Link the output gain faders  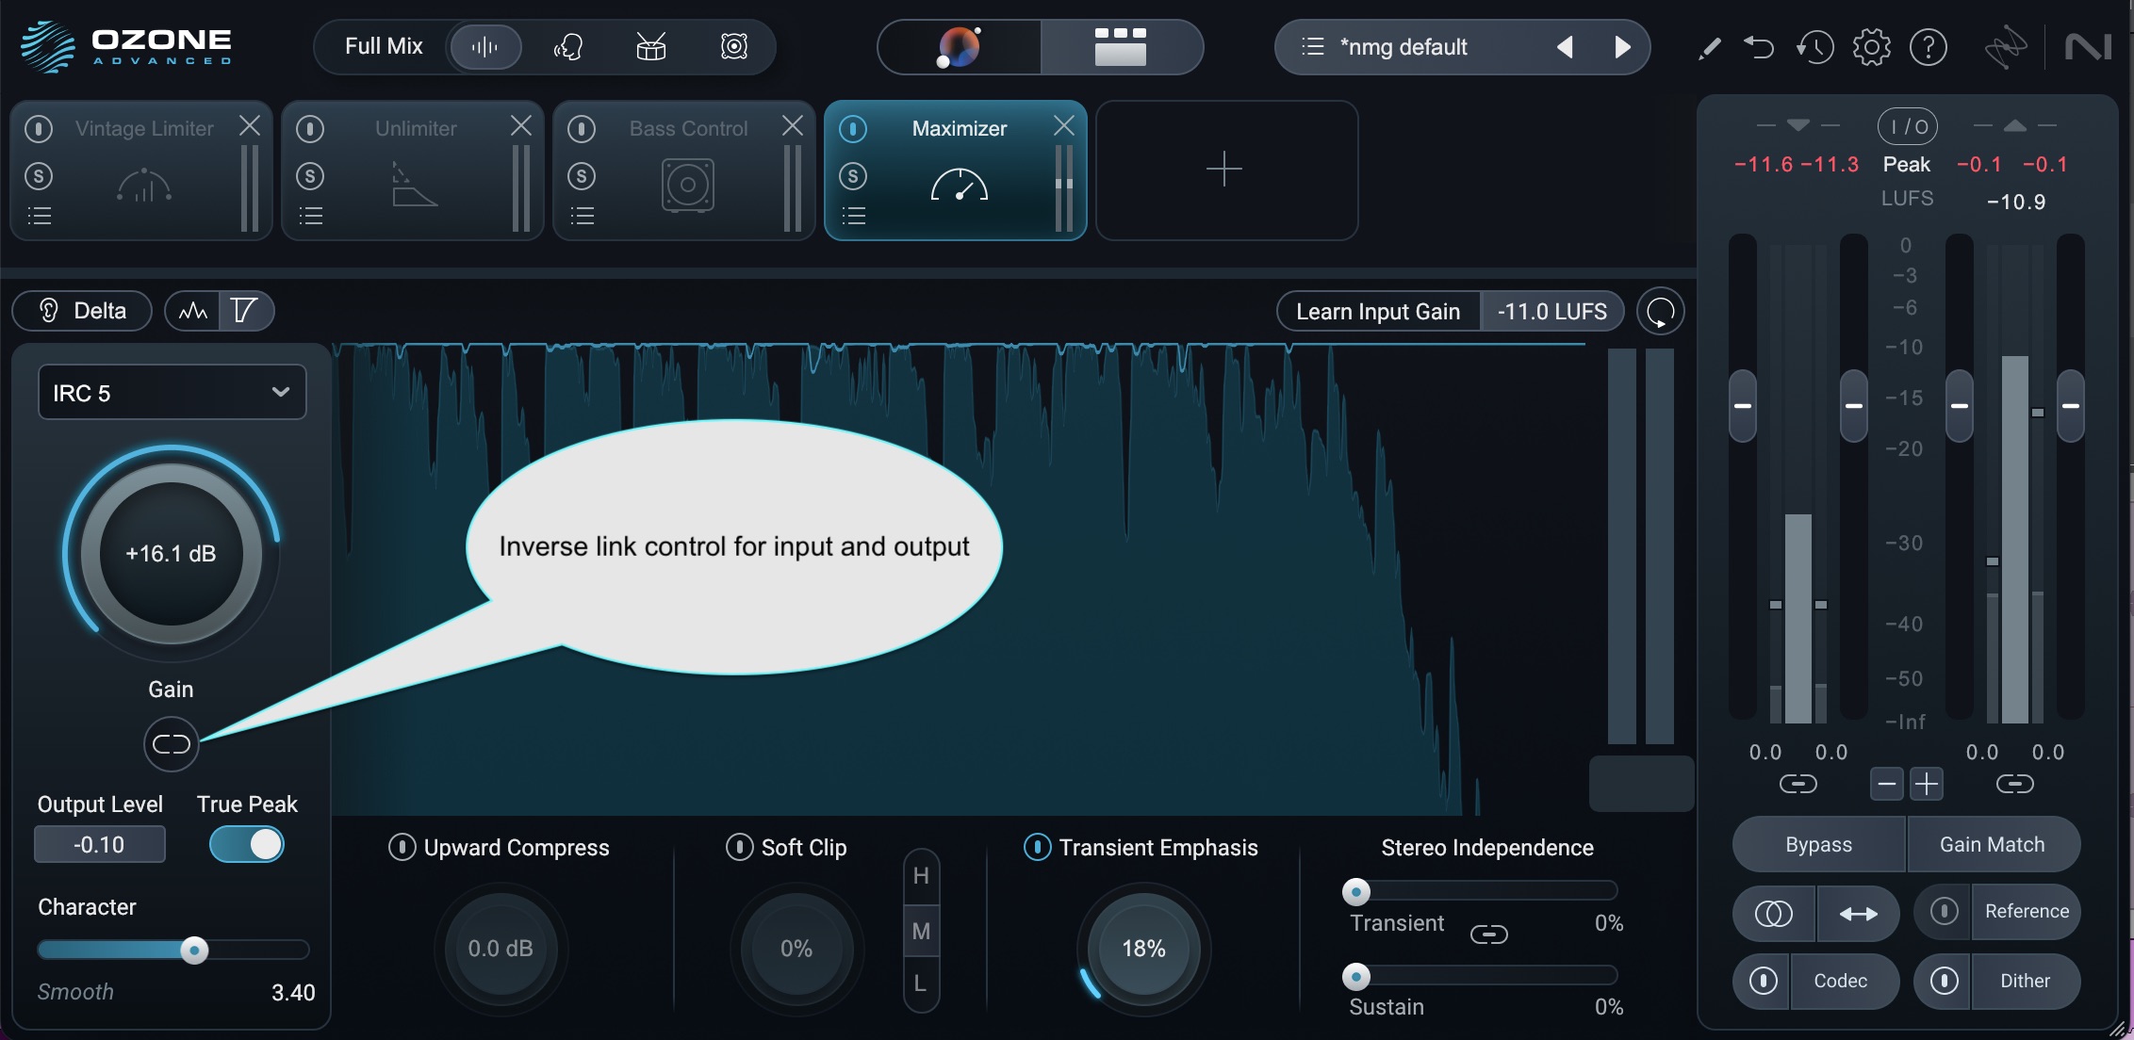pos(2014,784)
